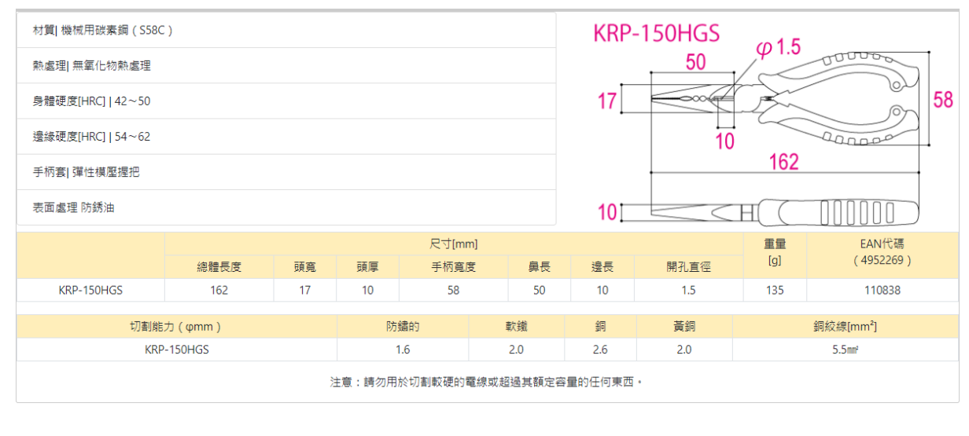Click the 58 value under 手柄寬度
969x436 pixels.
(x=454, y=290)
